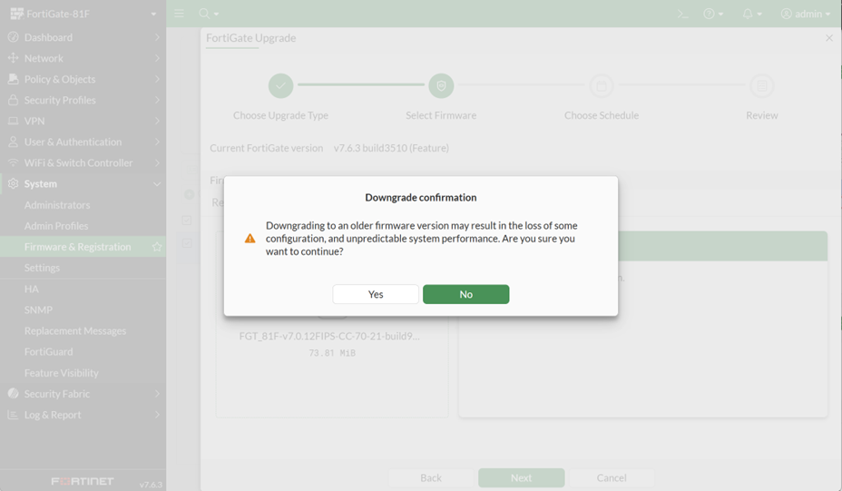Open the admin user dropdown
The image size is (842, 491).
point(805,14)
